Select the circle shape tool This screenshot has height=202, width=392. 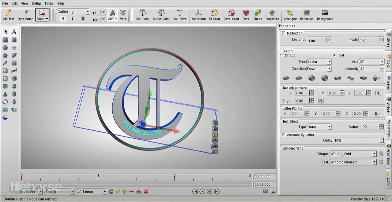pos(5,48)
